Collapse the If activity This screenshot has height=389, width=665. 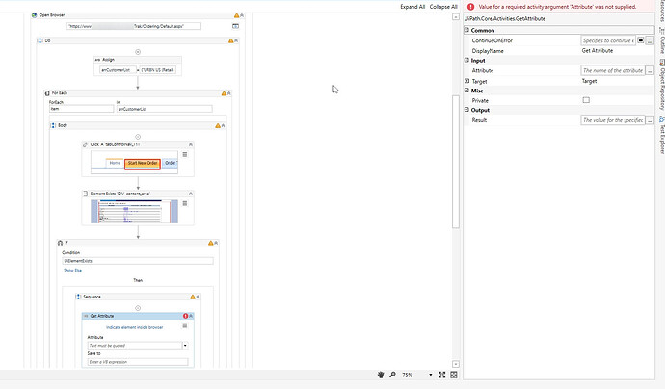(x=216, y=243)
